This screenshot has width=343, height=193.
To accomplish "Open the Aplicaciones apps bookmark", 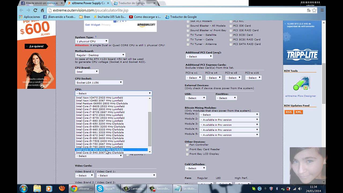I will point(29,17).
